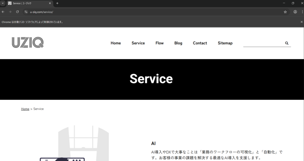Select Service in the navigation menu
The image size is (304, 161).
[x=138, y=43]
